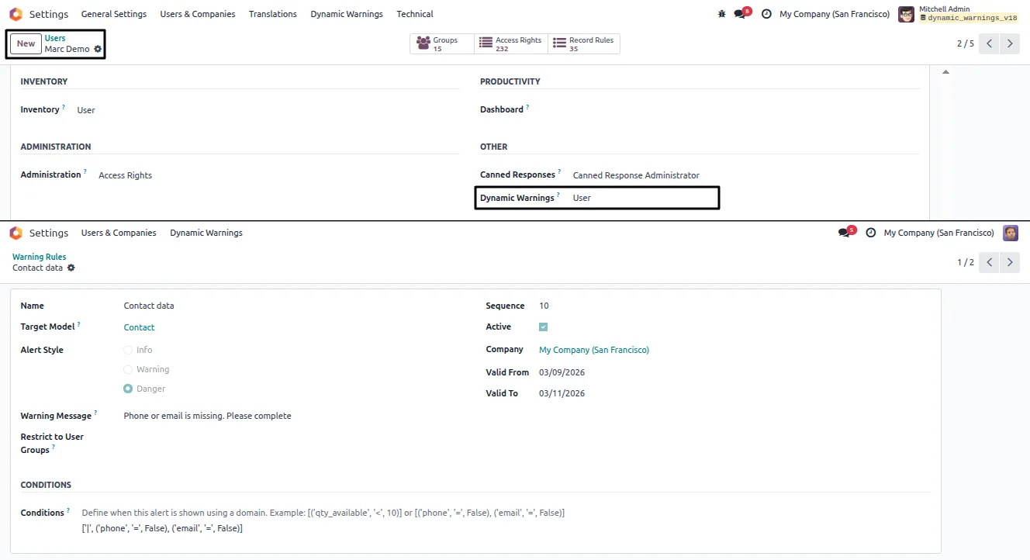Open My Company (San Francisco) Company field link
This screenshot has height=560, width=1030.
pos(594,350)
